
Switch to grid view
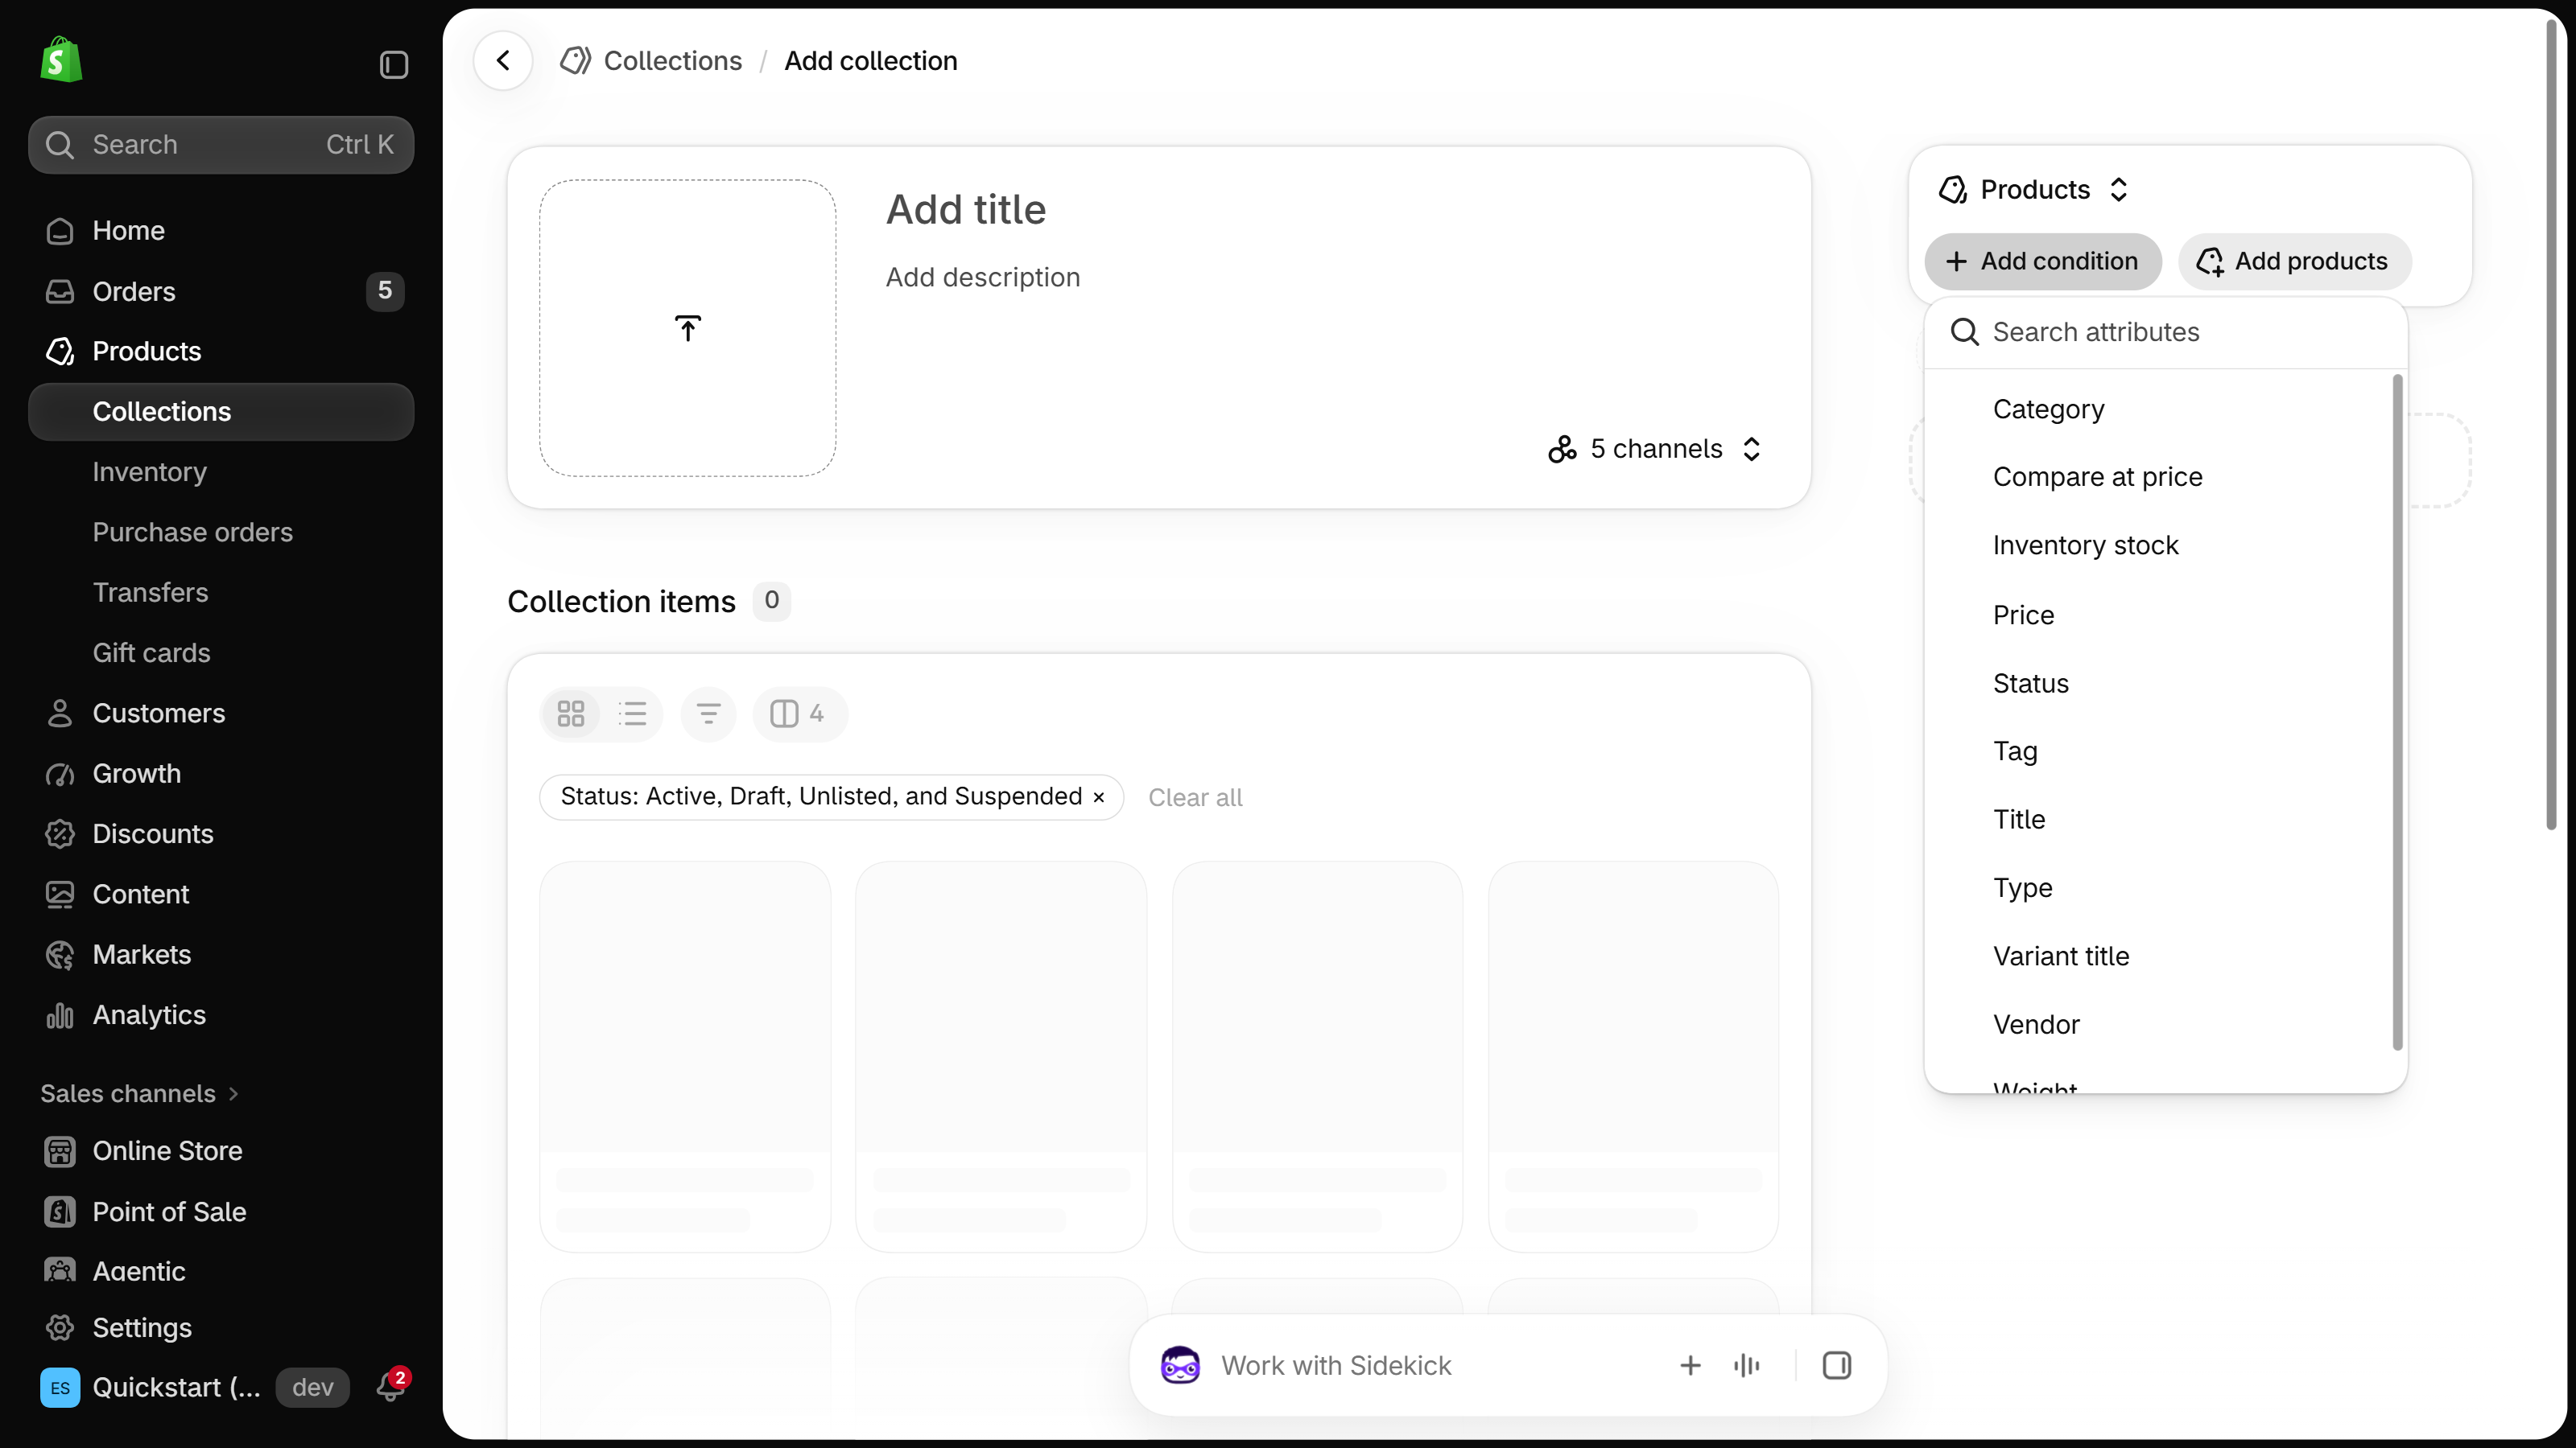(571, 714)
